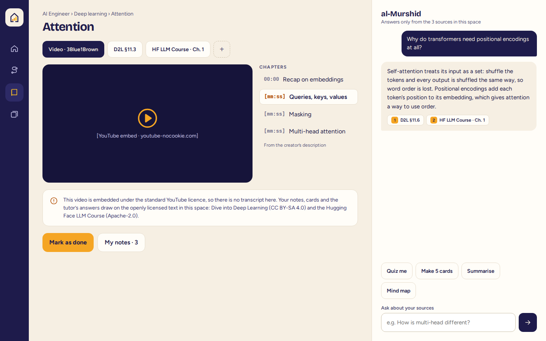Click Make 5 cards suggestion
The height and width of the screenshot is (341, 546).
point(437,271)
